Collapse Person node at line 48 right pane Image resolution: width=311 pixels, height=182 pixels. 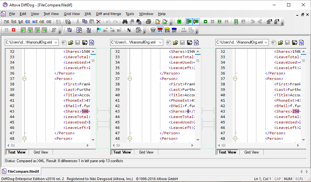(x=235, y=138)
